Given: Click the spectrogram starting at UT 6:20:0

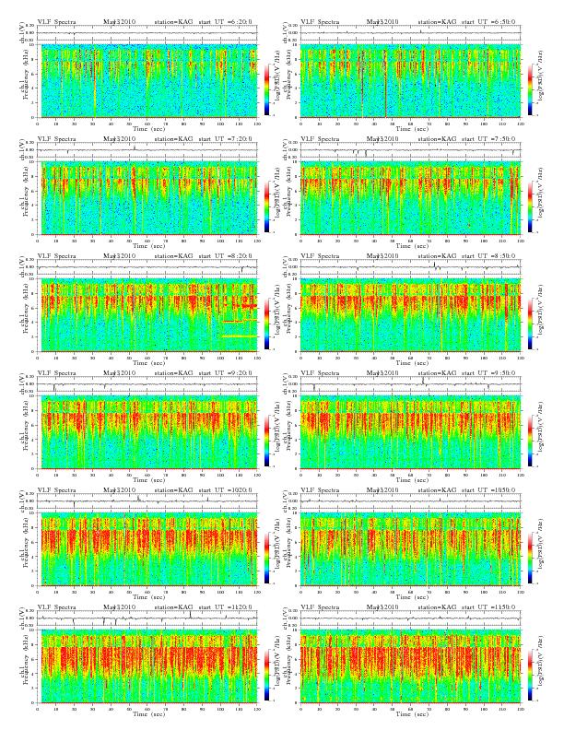Looking at the screenshot, I should tap(147, 81).
